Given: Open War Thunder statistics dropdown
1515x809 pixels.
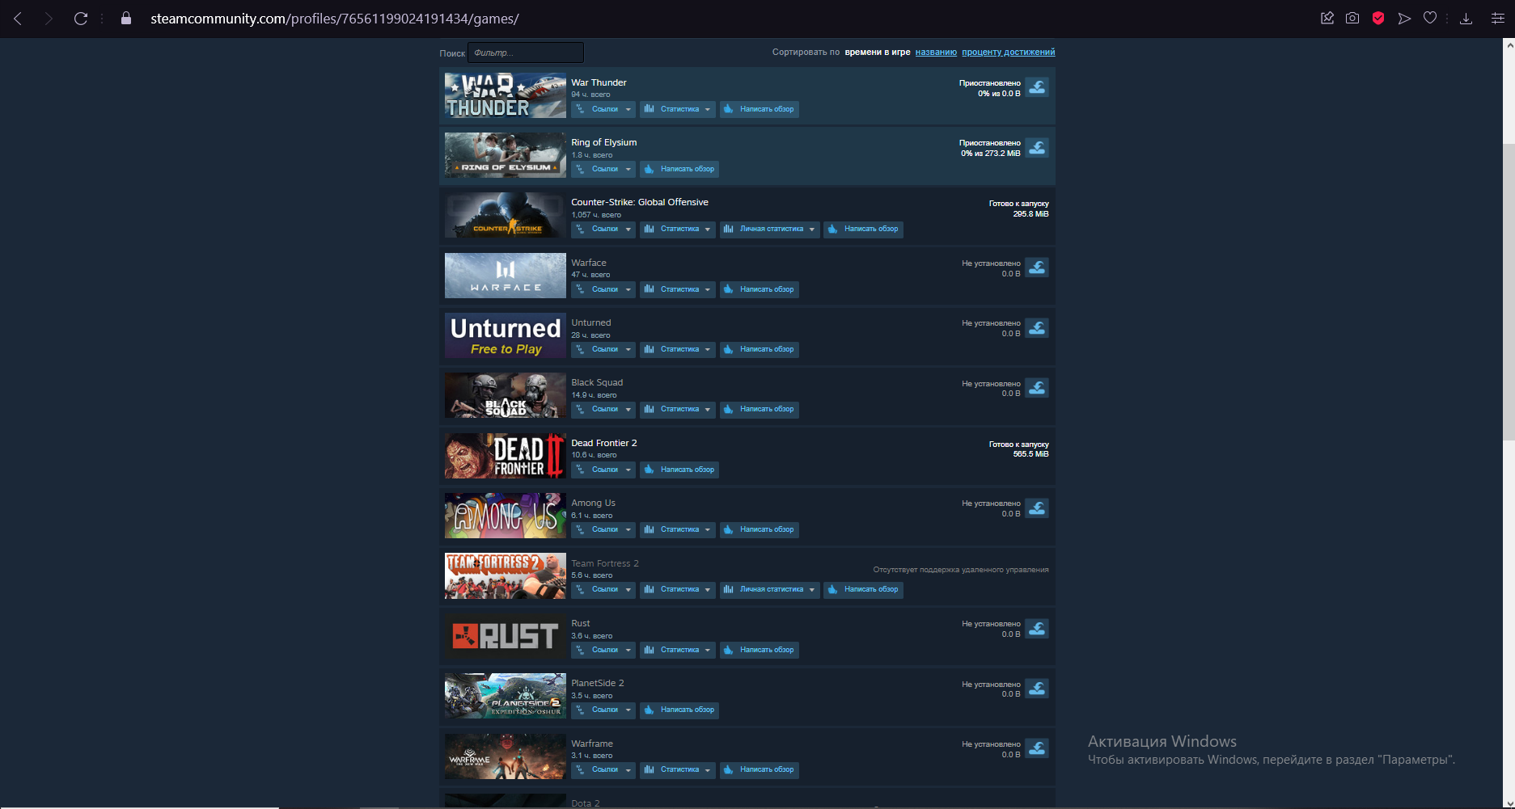Looking at the screenshot, I should pyautogui.click(x=678, y=109).
